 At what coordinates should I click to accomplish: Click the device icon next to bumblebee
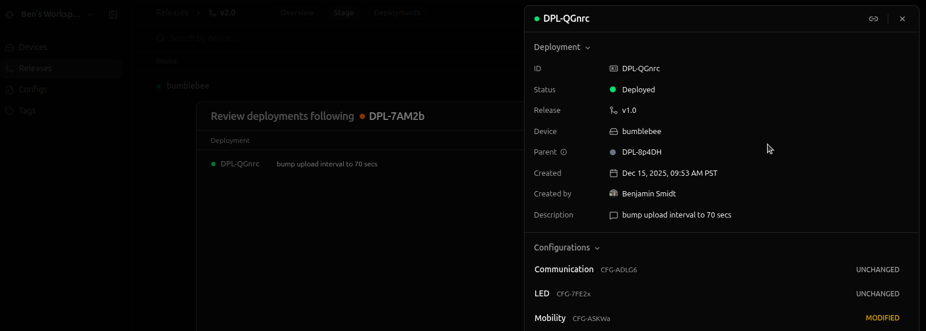pos(613,132)
